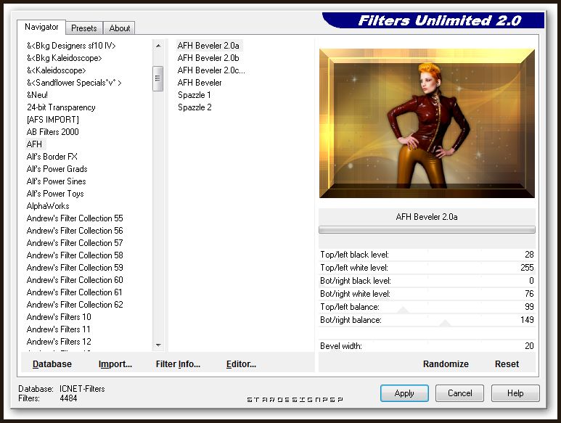Choose the Spazzle 1 filter
Screen dimensions: 561x423
pos(194,95)
